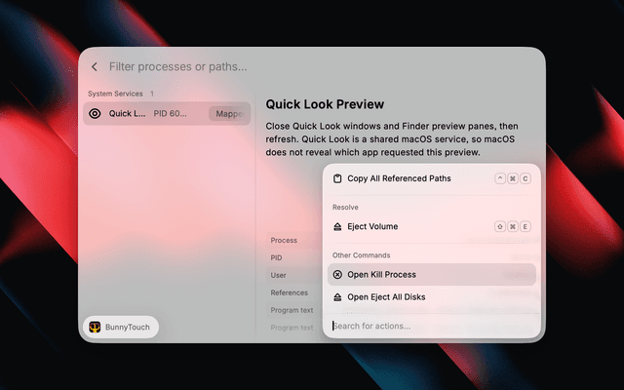Click the circled X icon for Kill Process
The image size is (624, 390).
[337, 275]
